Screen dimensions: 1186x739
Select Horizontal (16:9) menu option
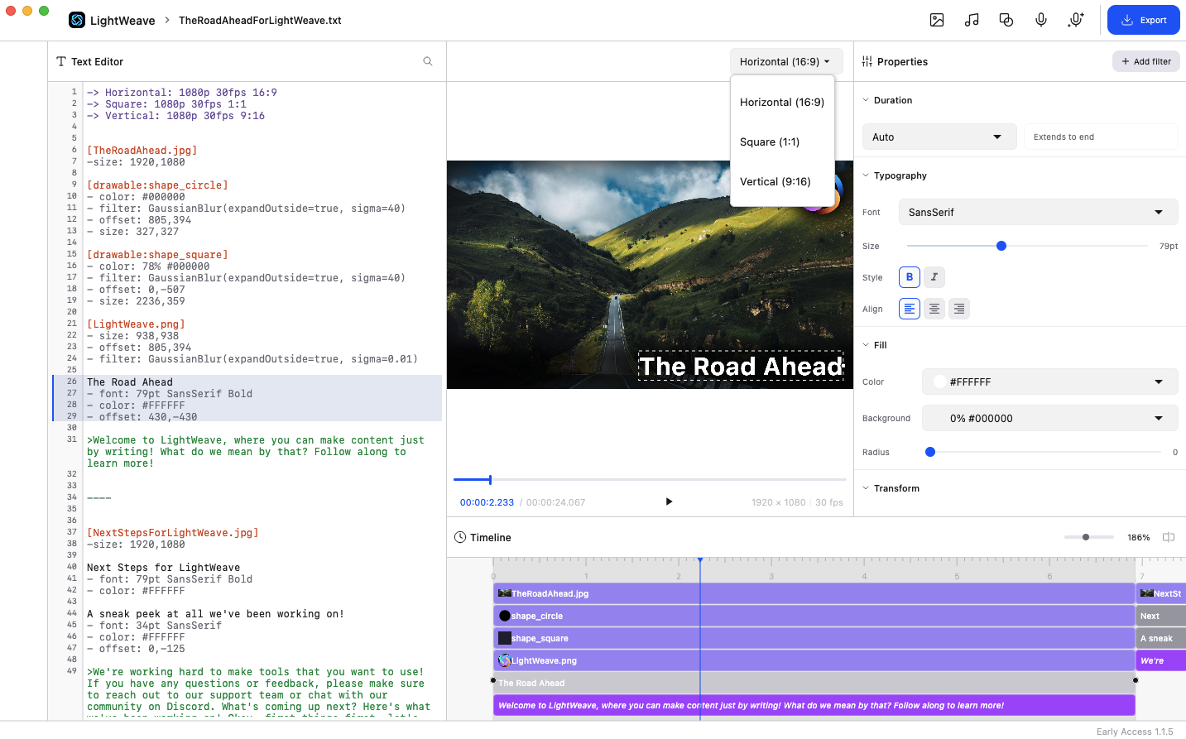[x=782, y=102]
